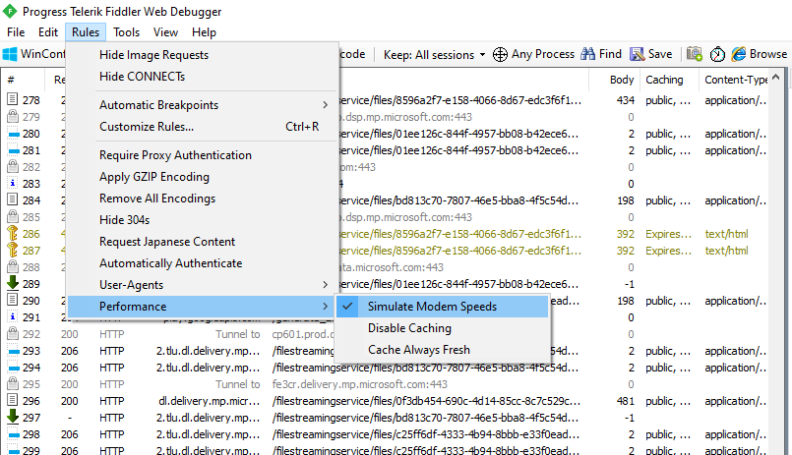The image size is (792, 455).
Task: Click 'text/html' content type of session 286
Action: point(726,234)
